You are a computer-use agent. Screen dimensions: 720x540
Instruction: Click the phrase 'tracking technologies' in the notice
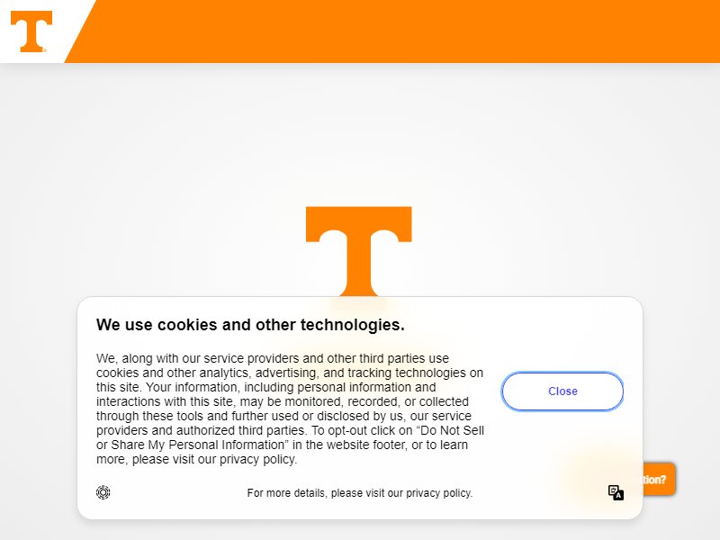tap(407, 373)
